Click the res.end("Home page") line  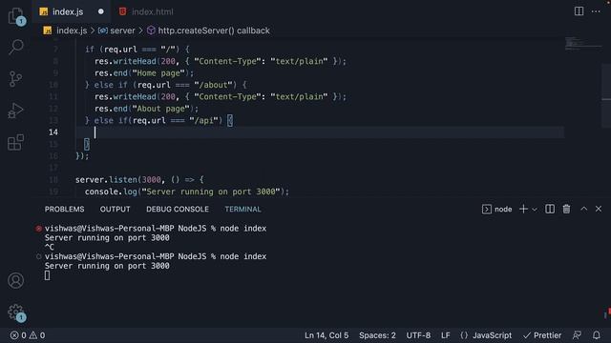(144, 73)
